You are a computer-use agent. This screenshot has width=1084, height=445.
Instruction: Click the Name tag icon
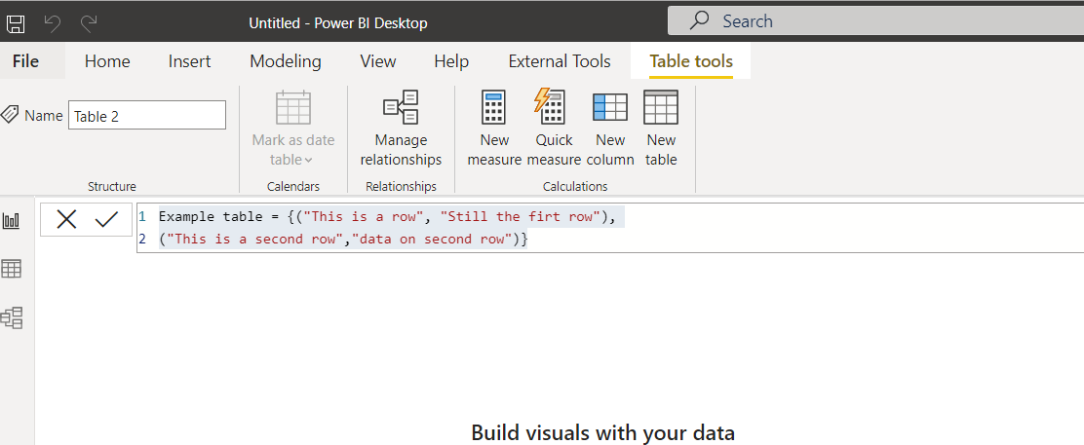[x=10, y=115]
